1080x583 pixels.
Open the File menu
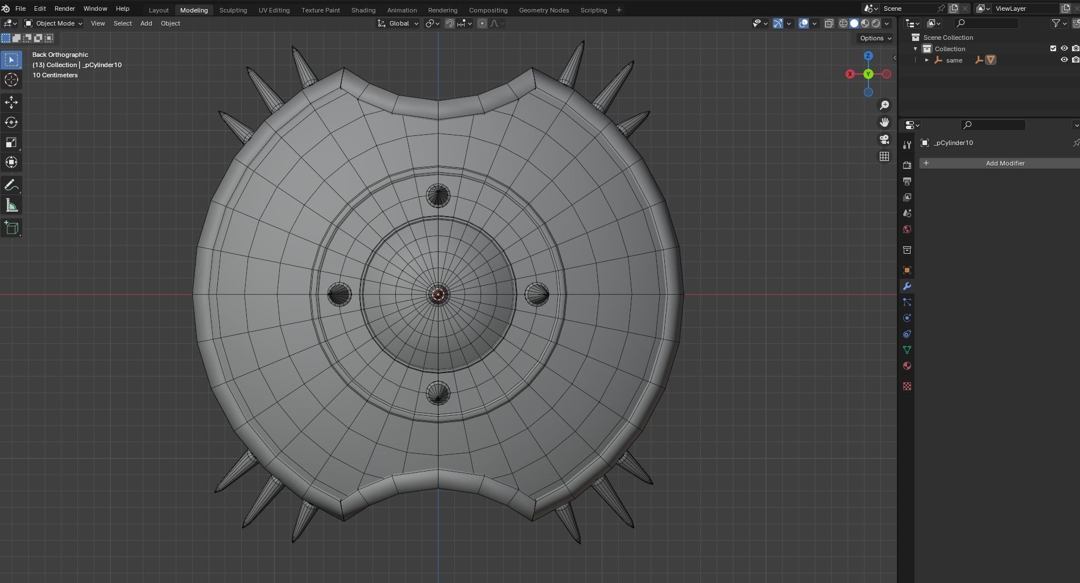click(20, 9)
